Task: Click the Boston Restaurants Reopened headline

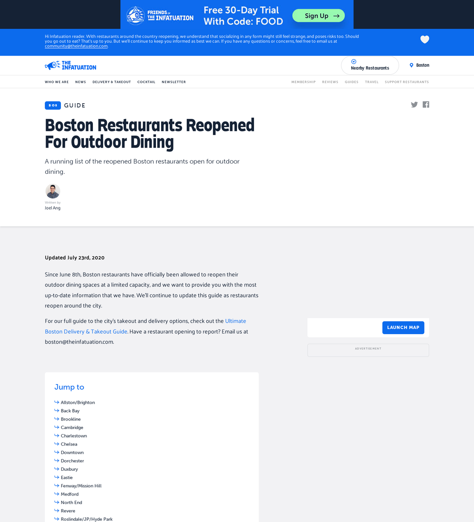Action: coord(150,134)
